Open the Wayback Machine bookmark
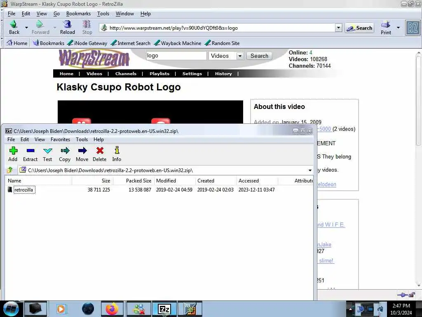The image size is (422, 317). pos(178,43)
